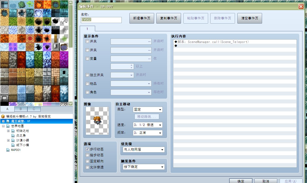The width and height of the screenshot is (307, 183).
Task: Enable the 变量 condition checkbox
Action: [x=87, y=58]
